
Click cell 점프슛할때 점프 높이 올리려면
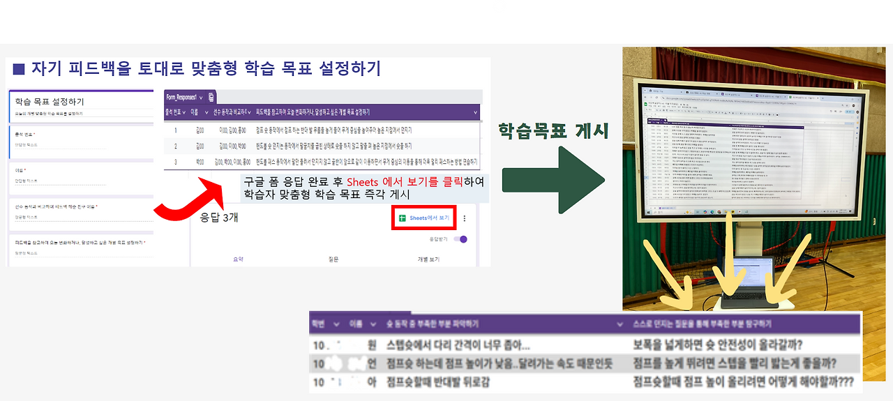(744, 381)
